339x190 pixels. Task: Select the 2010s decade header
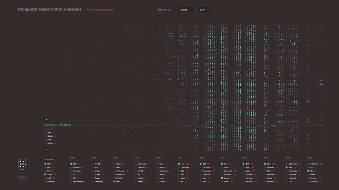pos(309,158)
